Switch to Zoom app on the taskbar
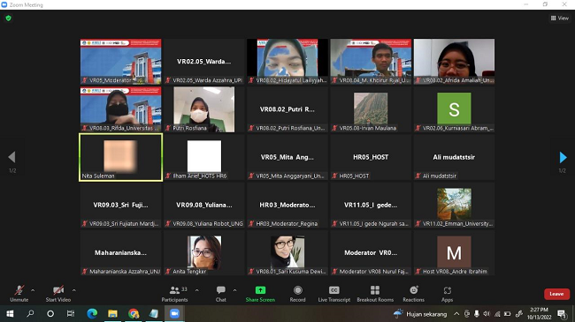Screen dimensions: 575x322 (x=174, y=313)
